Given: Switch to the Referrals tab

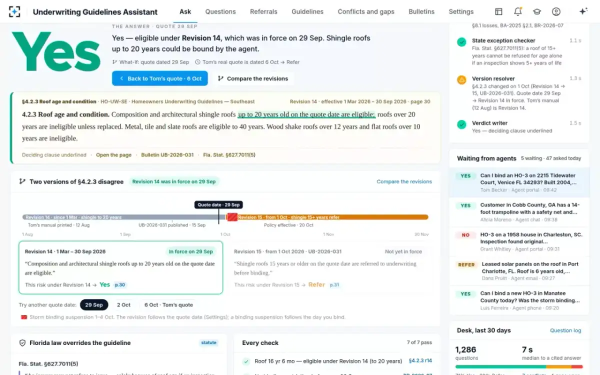Looking at the screenshot, I should pyautogui.click(x=263, y=11).
